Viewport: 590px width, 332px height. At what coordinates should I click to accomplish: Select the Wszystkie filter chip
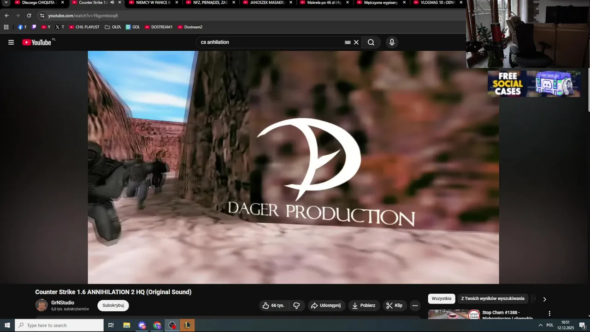pos(442,299)
